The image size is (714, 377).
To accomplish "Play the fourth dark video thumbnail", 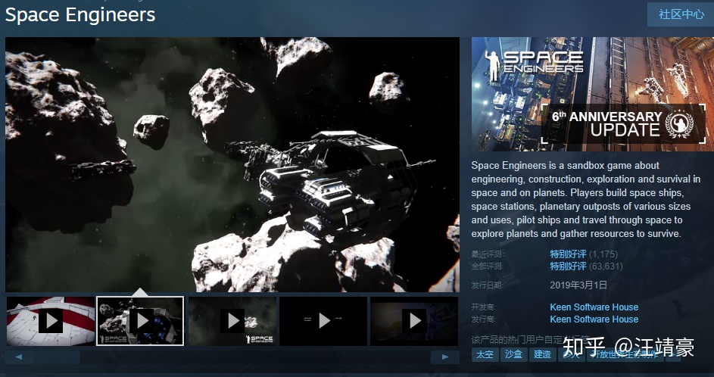I will point(323,321).
